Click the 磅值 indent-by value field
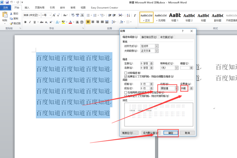 point(185,68)
